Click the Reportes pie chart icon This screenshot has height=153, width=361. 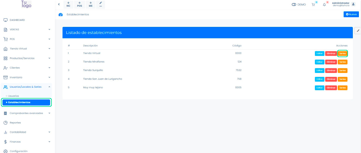5,123
